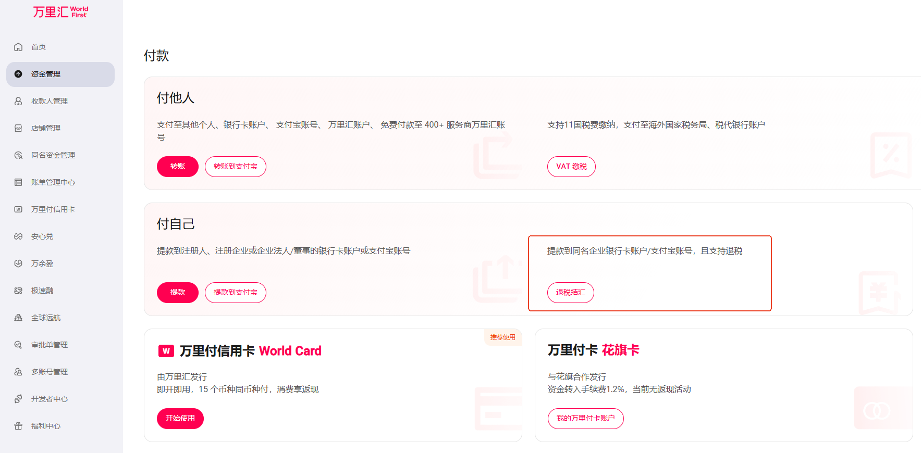Click text 由万里汇发行
Viewport: 921px width, 453px height.
[182, 376]
